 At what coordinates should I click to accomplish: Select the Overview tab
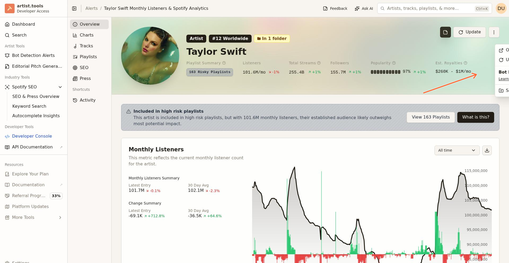(x=89, y=24)
